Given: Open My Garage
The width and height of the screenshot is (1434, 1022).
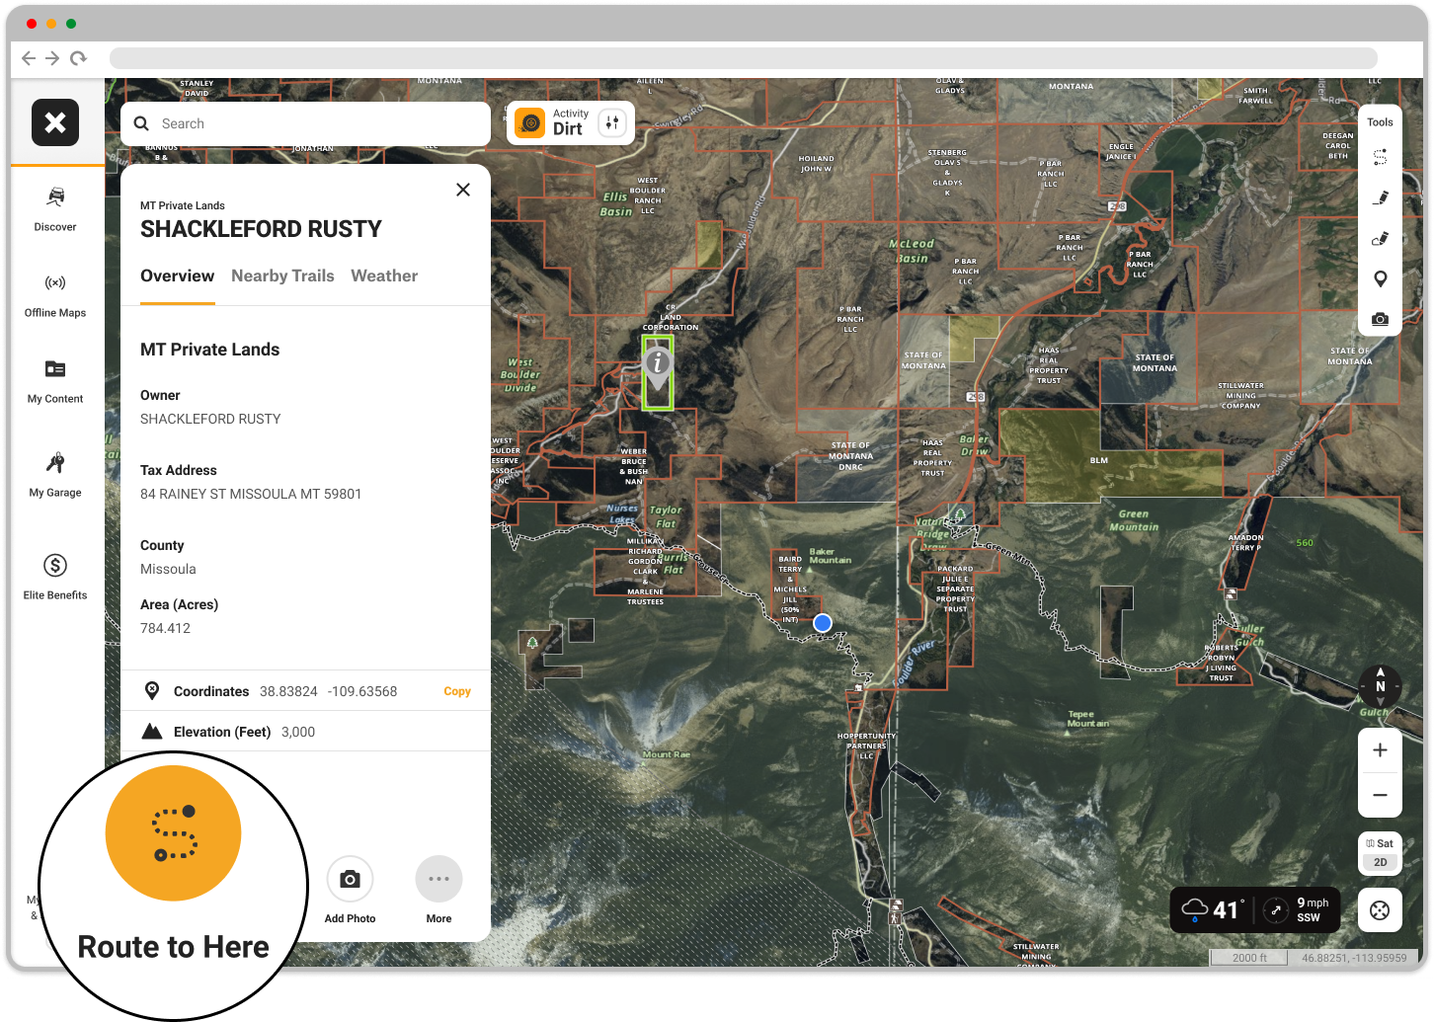Looking at the screenshot, I should 55,475.
